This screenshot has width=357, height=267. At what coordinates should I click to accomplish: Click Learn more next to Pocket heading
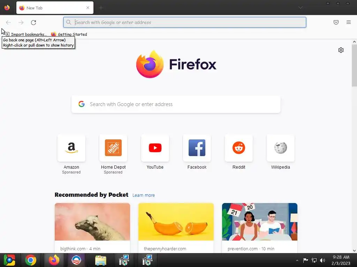coord(143,195)
